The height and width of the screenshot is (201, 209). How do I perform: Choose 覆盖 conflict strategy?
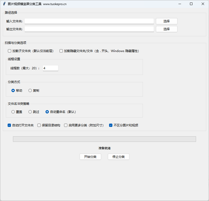click(x=13, y=112)
